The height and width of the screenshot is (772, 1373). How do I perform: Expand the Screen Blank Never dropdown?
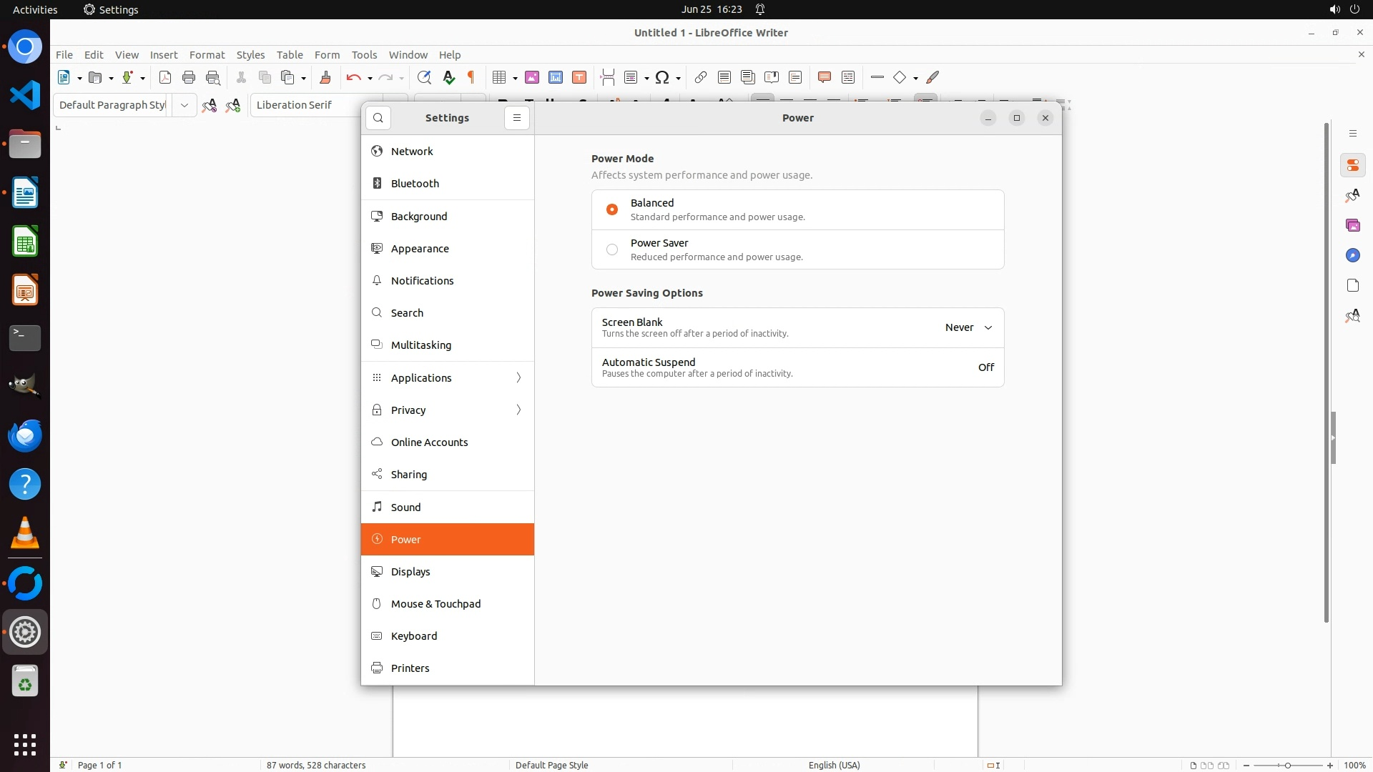[x=968, y=327]
